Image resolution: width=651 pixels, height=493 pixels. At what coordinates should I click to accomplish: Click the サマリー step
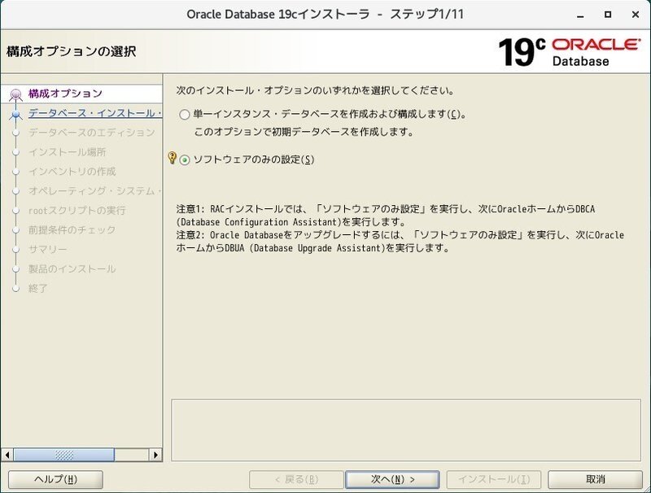tap(47, 250)
